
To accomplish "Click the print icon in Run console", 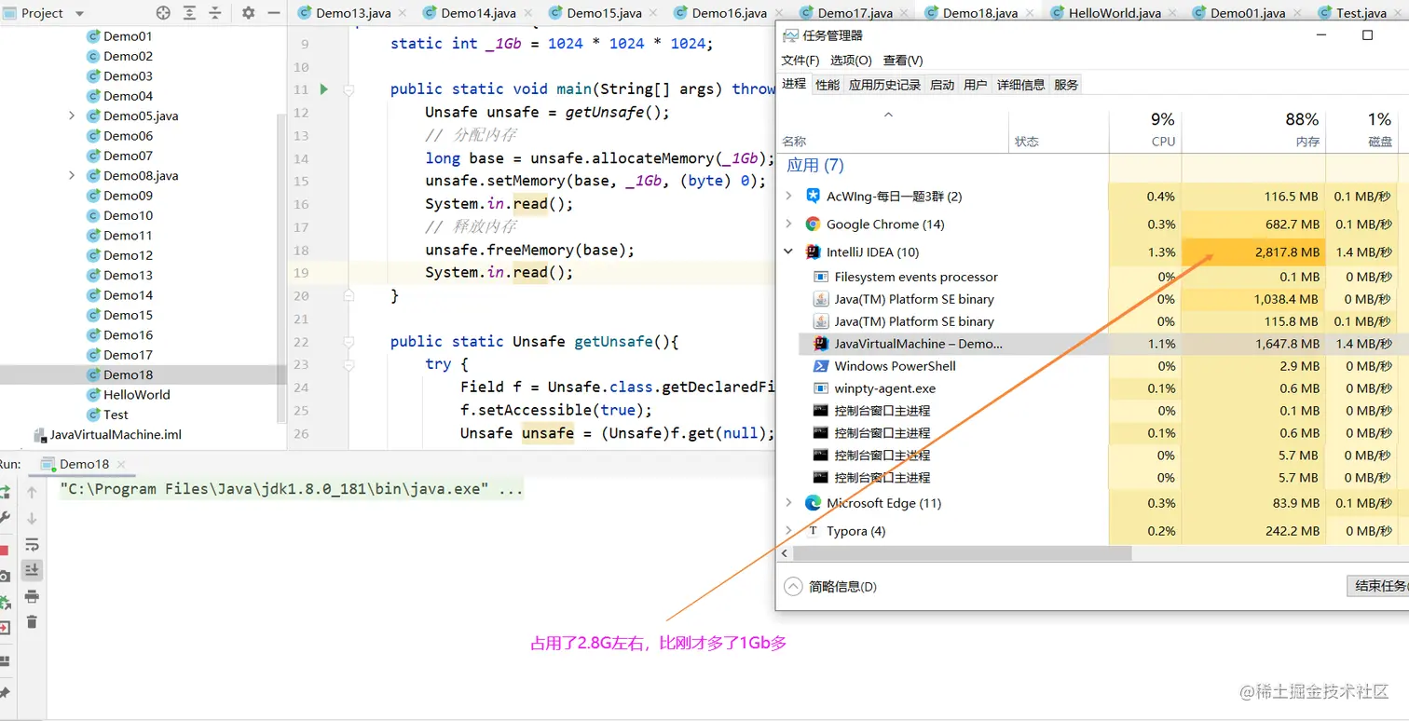I will [32, 596].
